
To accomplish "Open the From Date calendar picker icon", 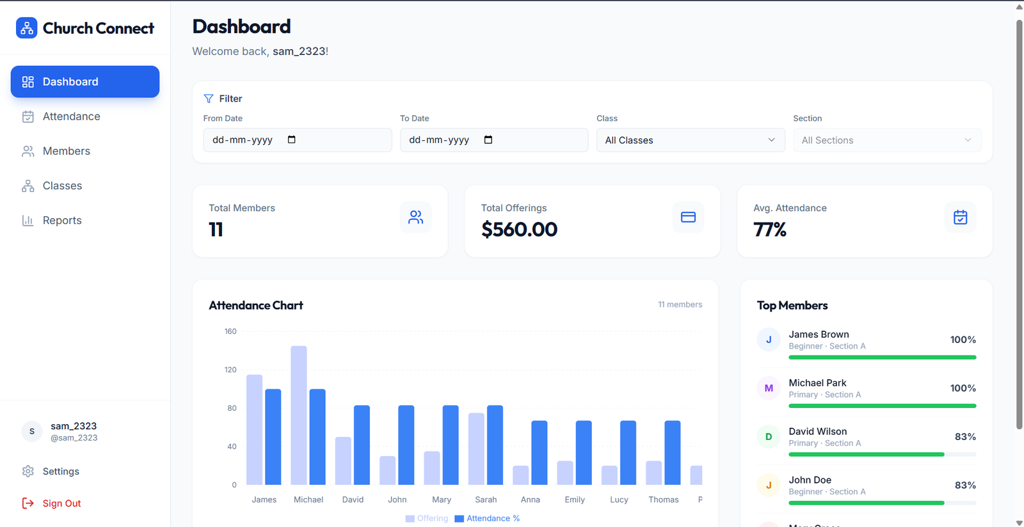I will coord(292,139).
